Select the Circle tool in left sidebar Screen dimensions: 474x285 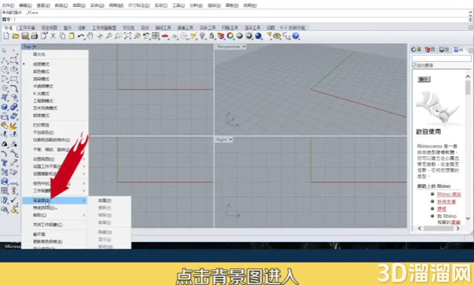coord(5,69)
